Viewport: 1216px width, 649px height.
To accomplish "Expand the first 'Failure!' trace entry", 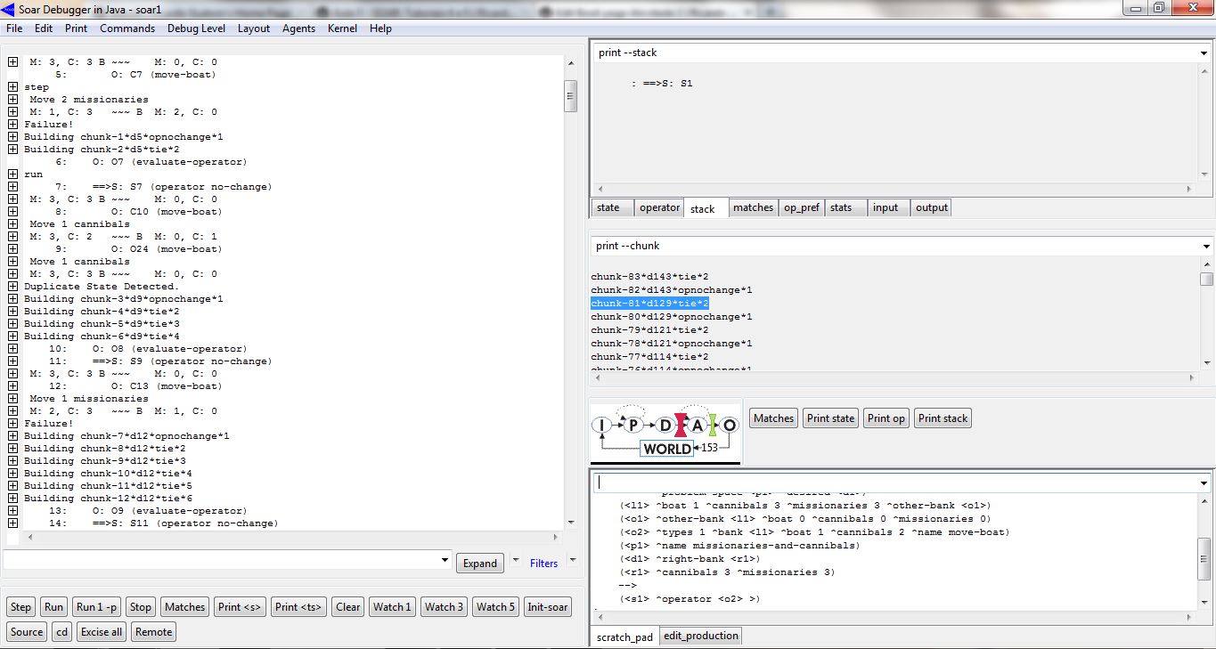I will point(13,125).
